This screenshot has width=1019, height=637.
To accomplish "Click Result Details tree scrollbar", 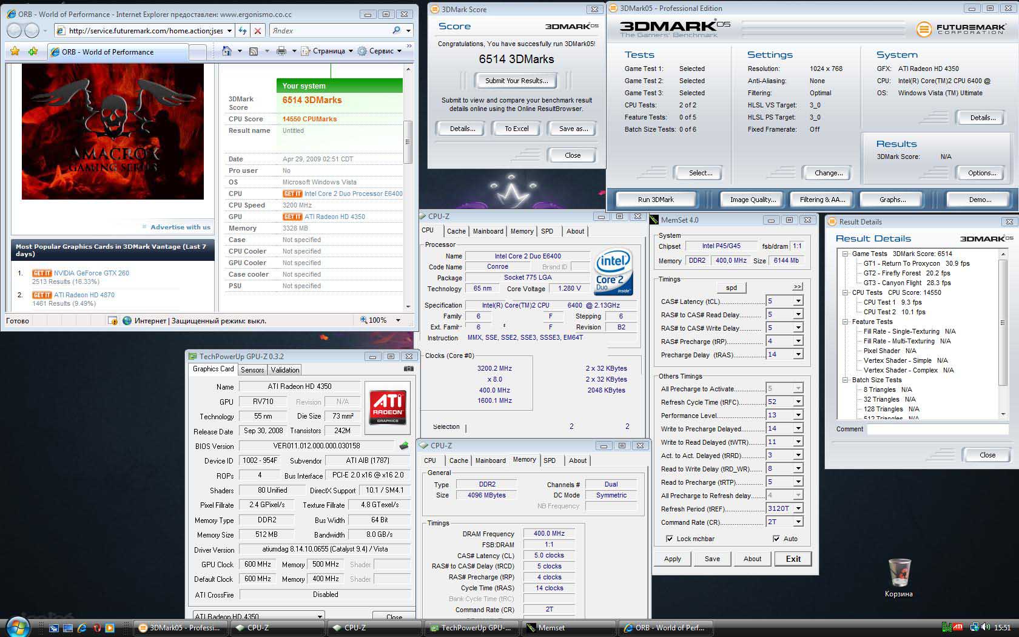I will click(x=1003, y=334).
